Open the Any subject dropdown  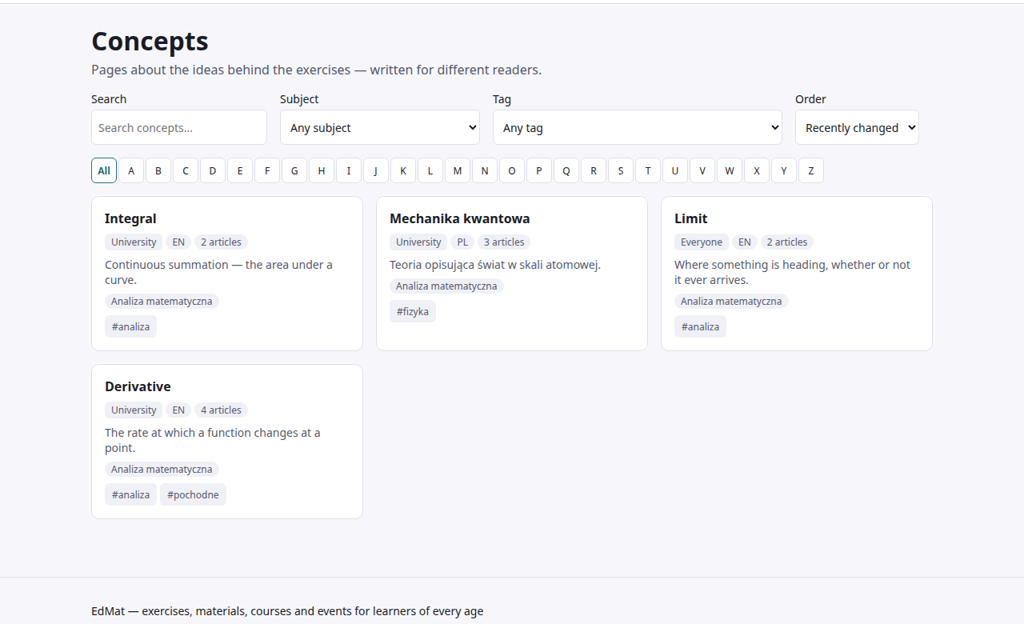tap(380, 127)
